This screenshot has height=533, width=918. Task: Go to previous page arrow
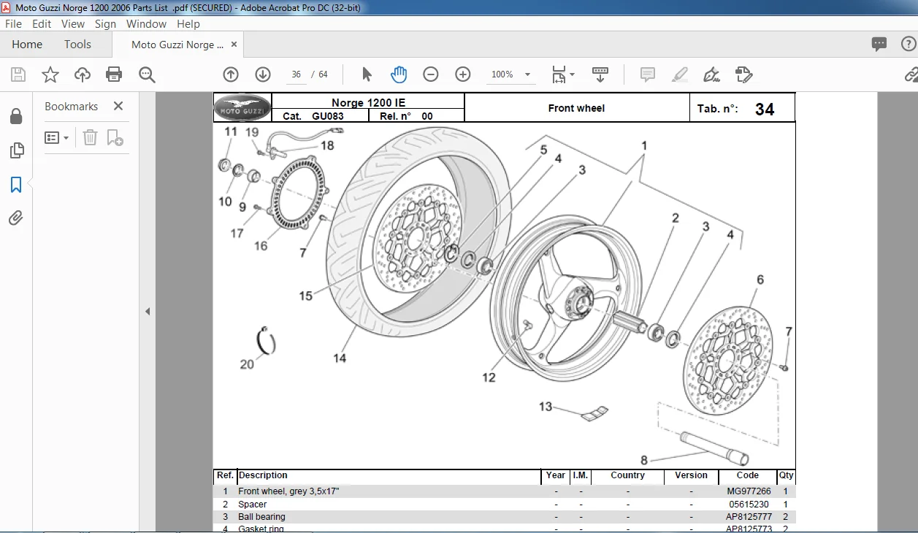click(x=231, y=74)
